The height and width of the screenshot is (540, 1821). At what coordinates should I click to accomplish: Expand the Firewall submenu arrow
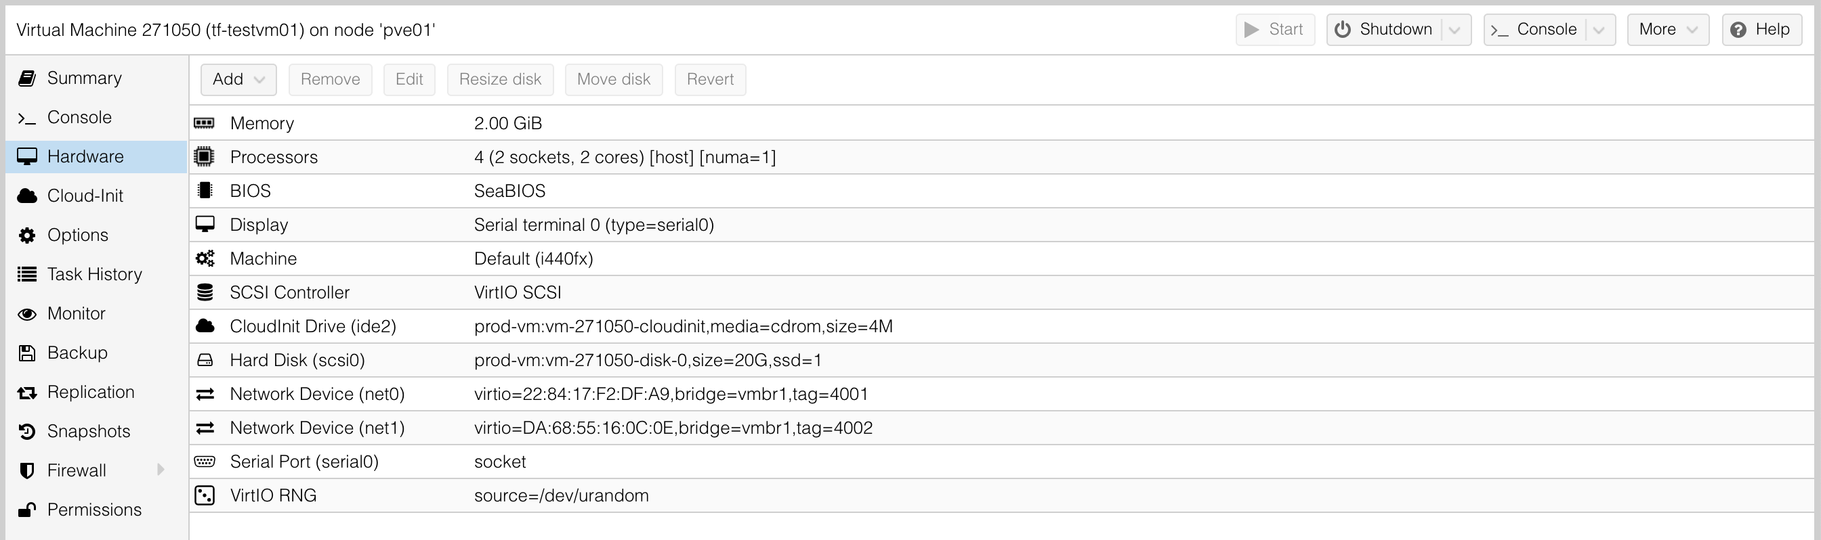tap(161, 470)
